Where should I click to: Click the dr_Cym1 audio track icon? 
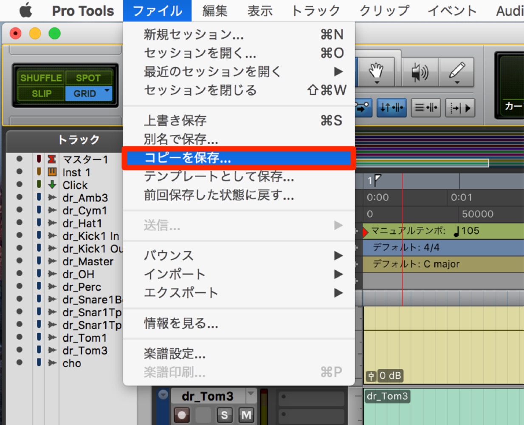52,210
